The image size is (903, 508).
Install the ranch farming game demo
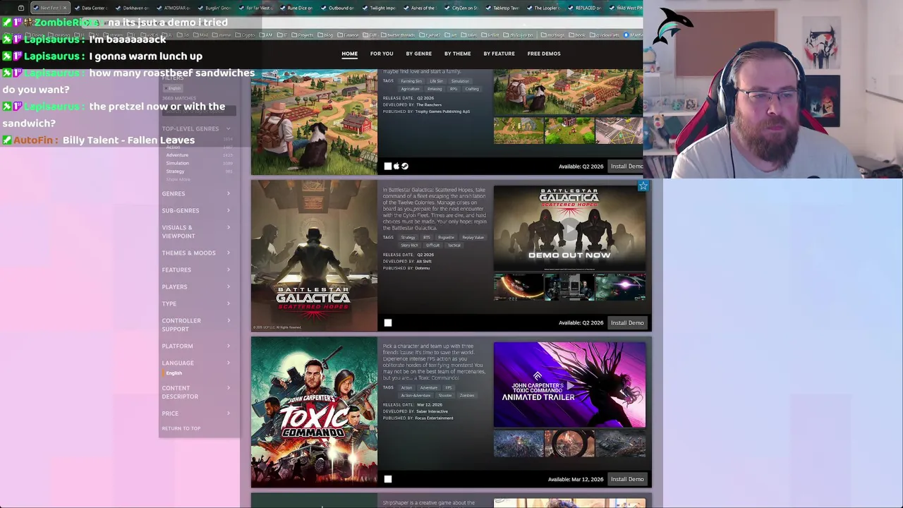click(x=626, y=167)
